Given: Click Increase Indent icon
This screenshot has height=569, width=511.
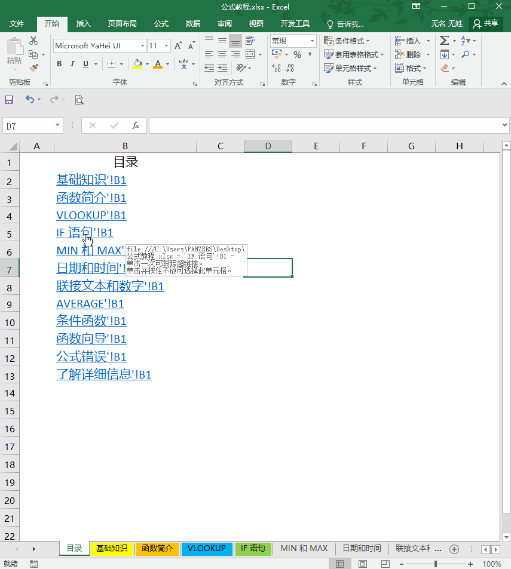Looking at the screenshot, I should pos(222,68).
